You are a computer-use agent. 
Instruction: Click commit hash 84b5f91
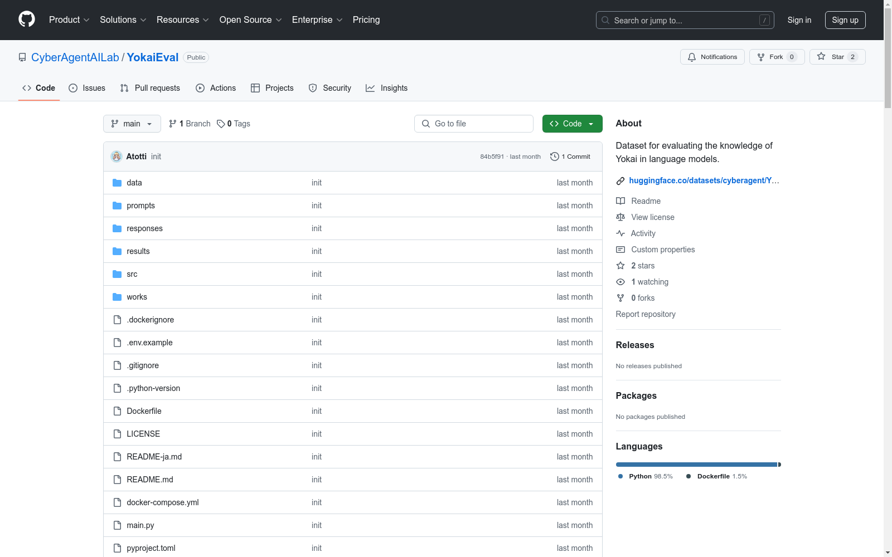click(492, 157)
